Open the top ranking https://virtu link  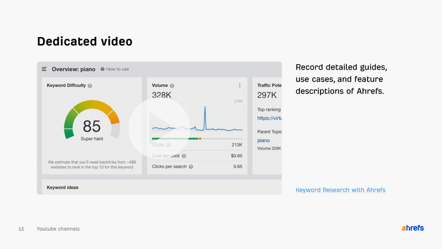click(x=269, y=118)
